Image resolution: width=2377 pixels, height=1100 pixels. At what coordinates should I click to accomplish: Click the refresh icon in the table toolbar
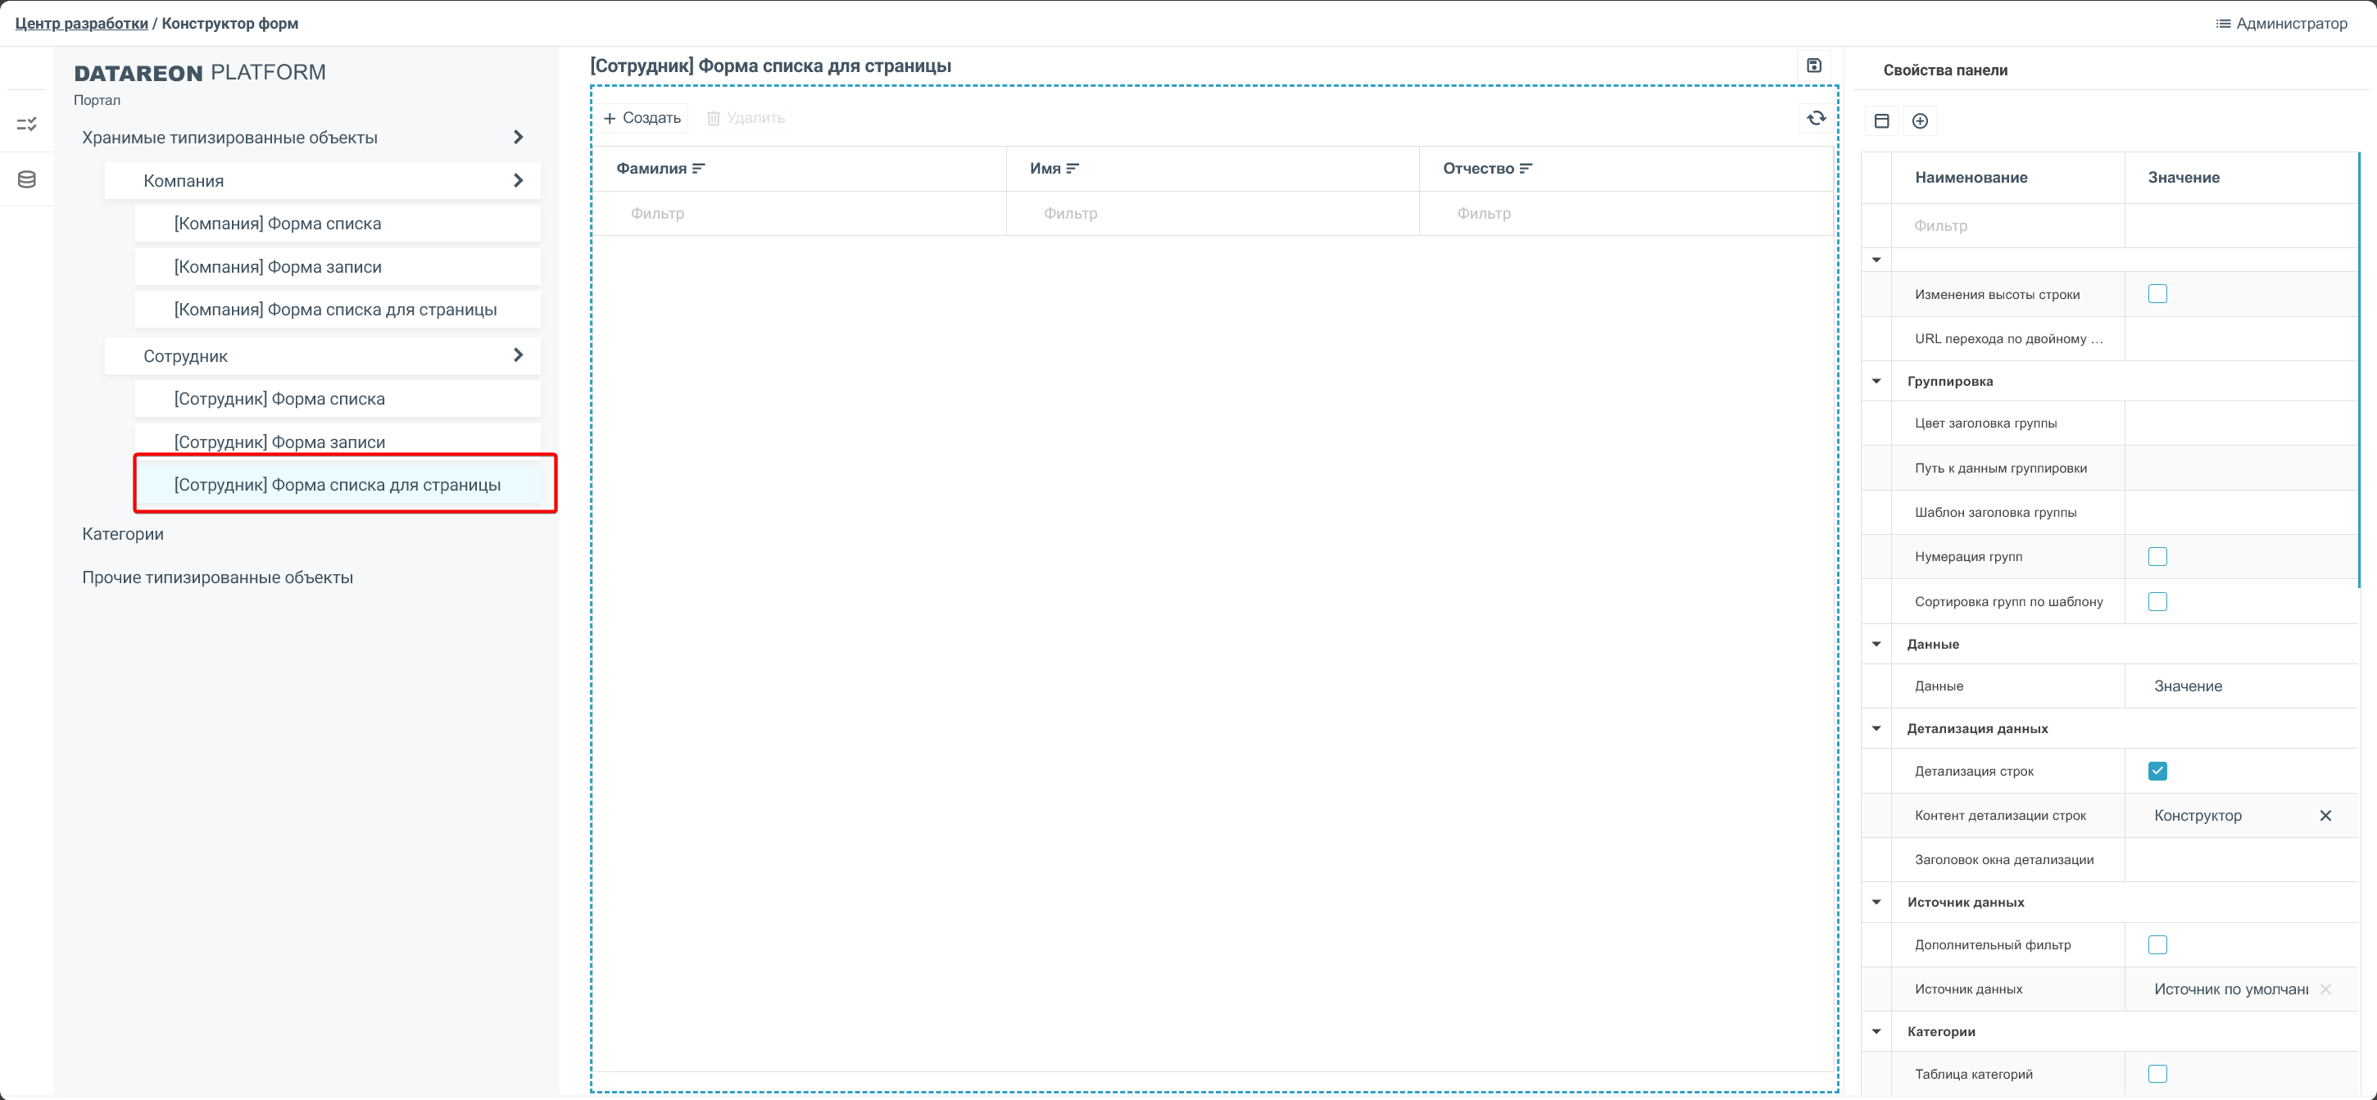click(x=1816, y=118)
